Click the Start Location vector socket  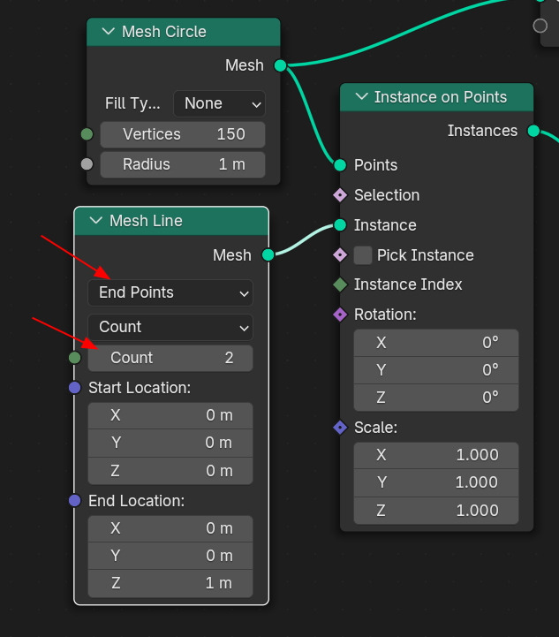[x=75, y=388]
